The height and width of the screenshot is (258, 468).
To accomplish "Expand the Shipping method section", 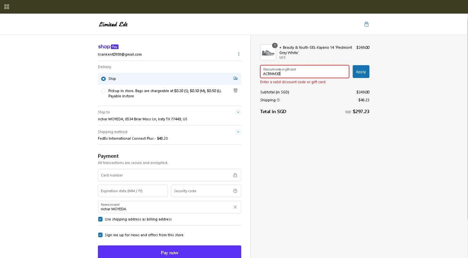I will click(238, 132).
